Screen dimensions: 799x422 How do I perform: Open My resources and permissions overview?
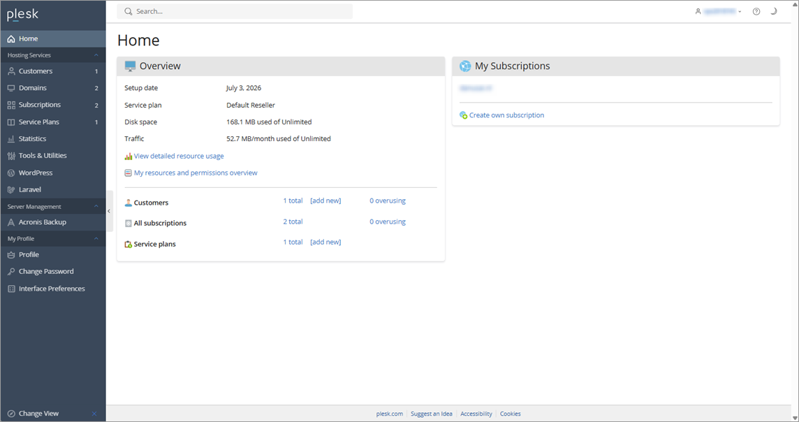(196, 173)
